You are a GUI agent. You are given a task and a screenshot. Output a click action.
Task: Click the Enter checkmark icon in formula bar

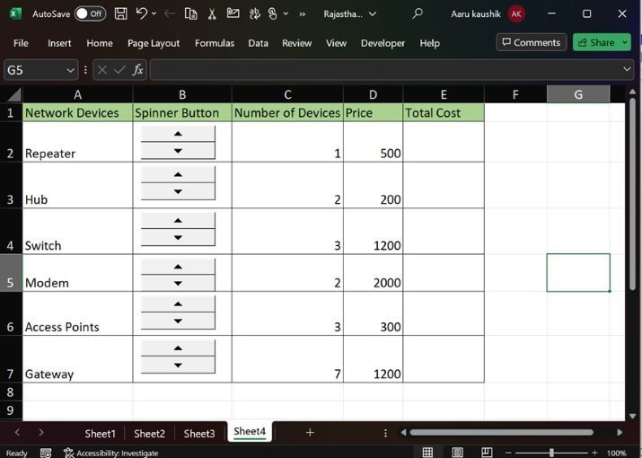pos(119,70)
